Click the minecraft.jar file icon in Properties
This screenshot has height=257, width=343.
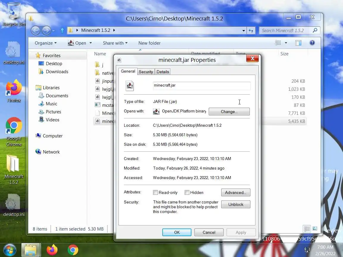point(130,86)
